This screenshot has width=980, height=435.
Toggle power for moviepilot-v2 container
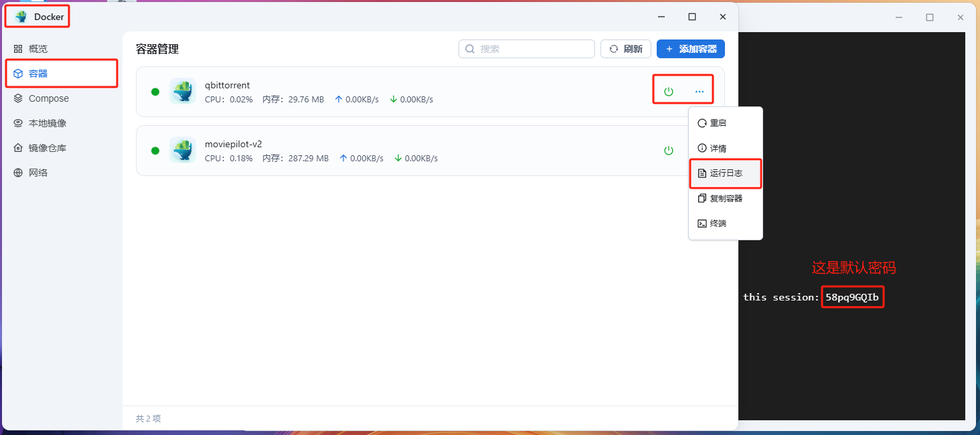(x=669, y=151)
